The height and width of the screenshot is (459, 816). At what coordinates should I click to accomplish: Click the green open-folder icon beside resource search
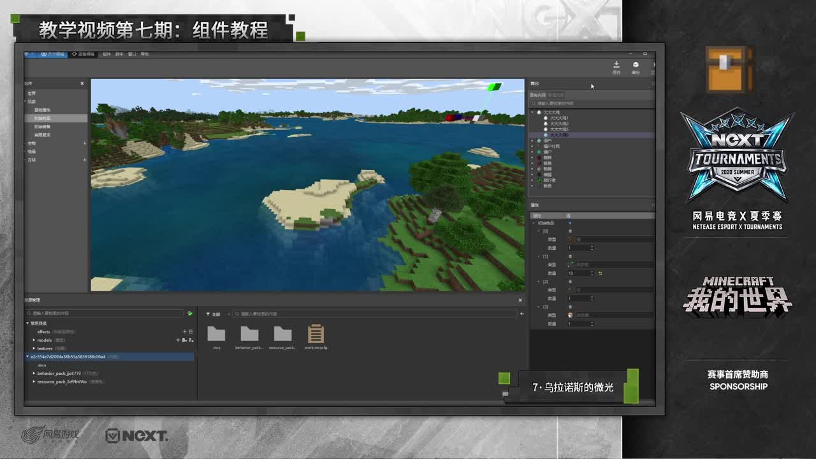tap(190, 314)
